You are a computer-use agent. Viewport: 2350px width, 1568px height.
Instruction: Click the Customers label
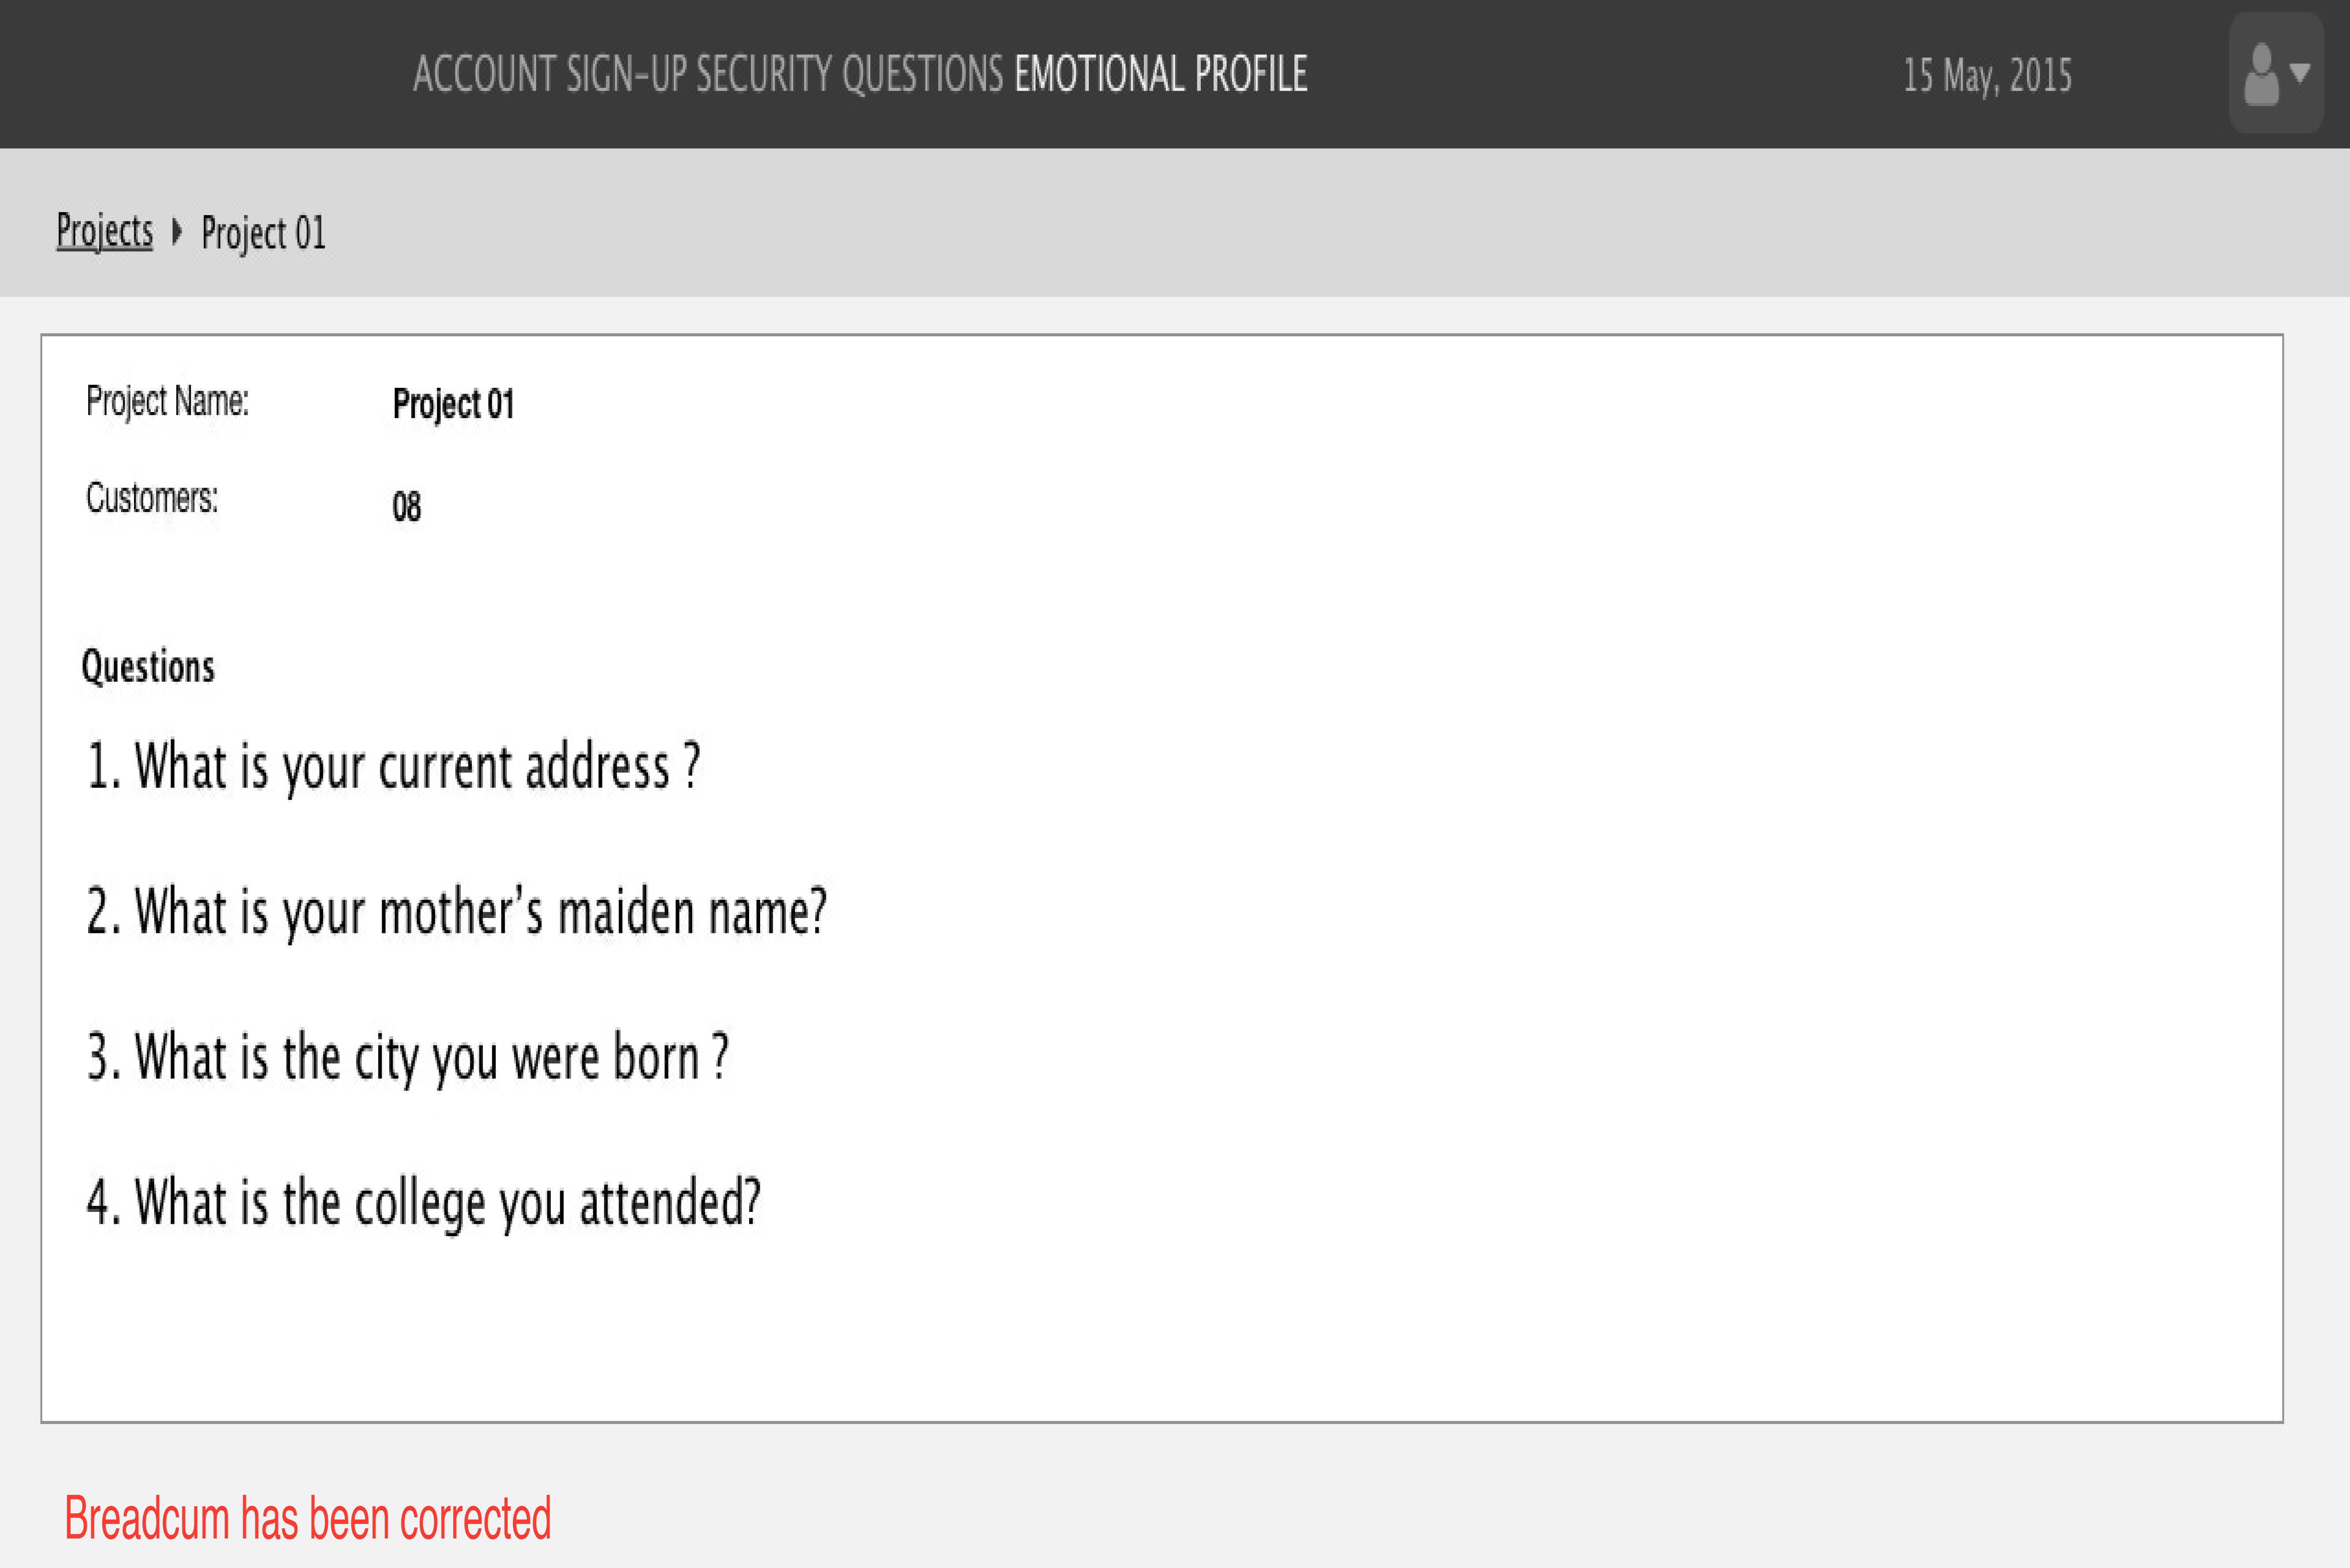[x=152, y=498]
